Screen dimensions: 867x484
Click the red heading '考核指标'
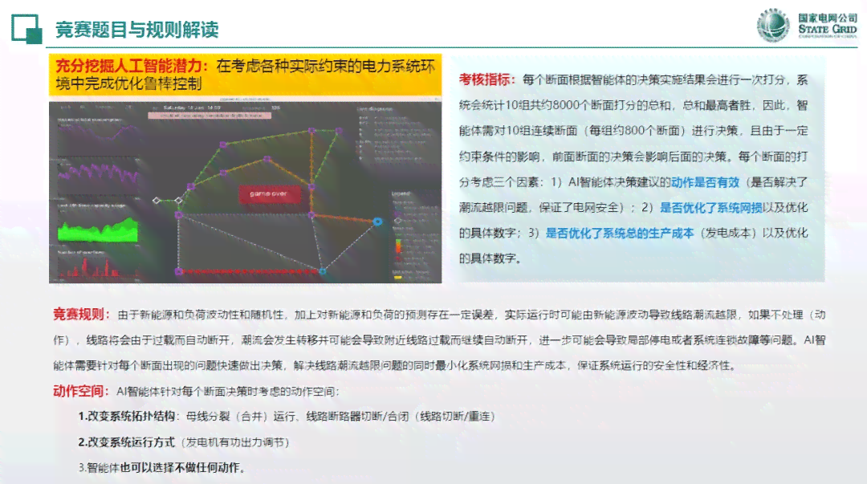tap(484, 79)
